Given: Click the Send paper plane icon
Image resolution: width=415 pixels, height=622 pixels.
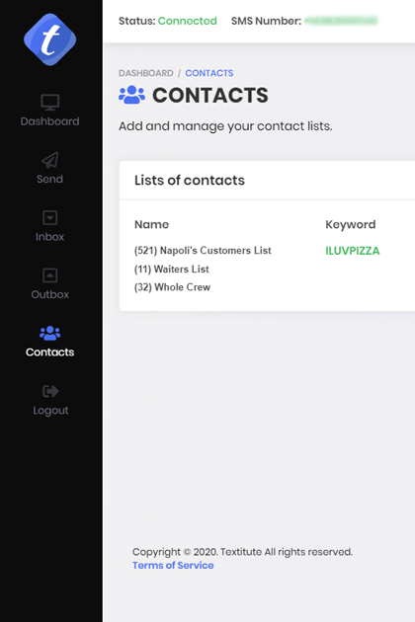Looking at the screenshot, I should click(50, 160).
